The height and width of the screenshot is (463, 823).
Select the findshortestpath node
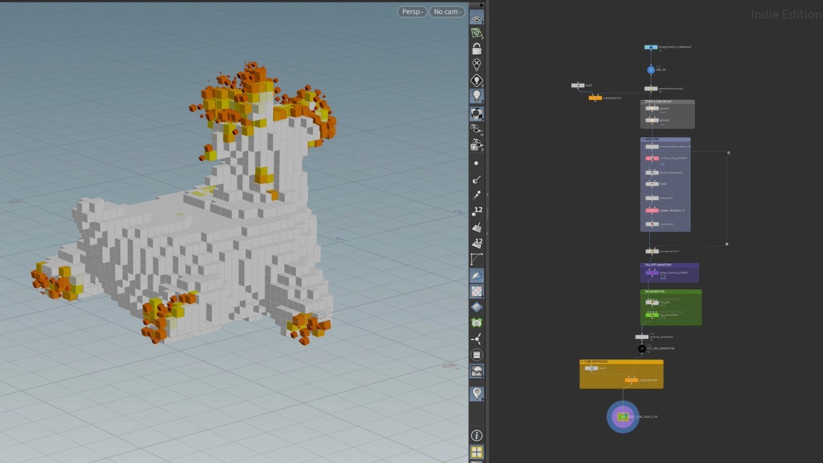[x=652, y=172]
